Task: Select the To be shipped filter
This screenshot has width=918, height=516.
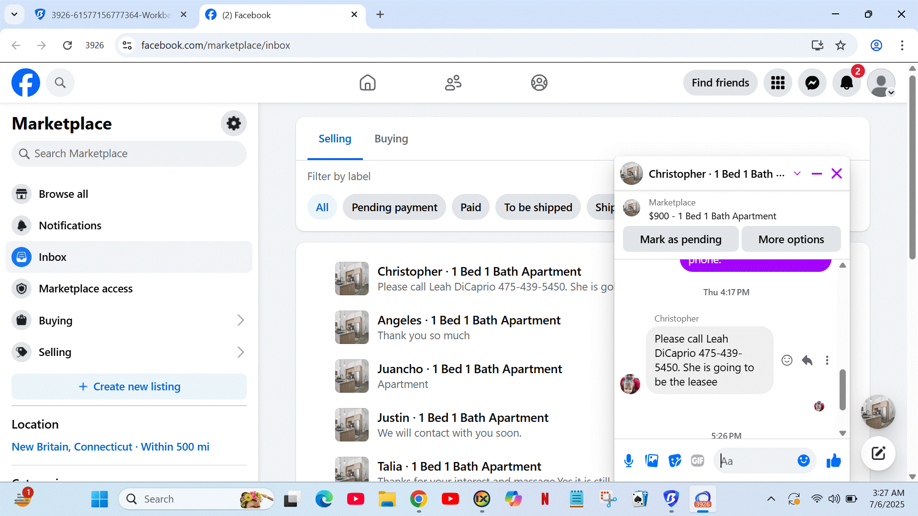Action: pos(538,207)
